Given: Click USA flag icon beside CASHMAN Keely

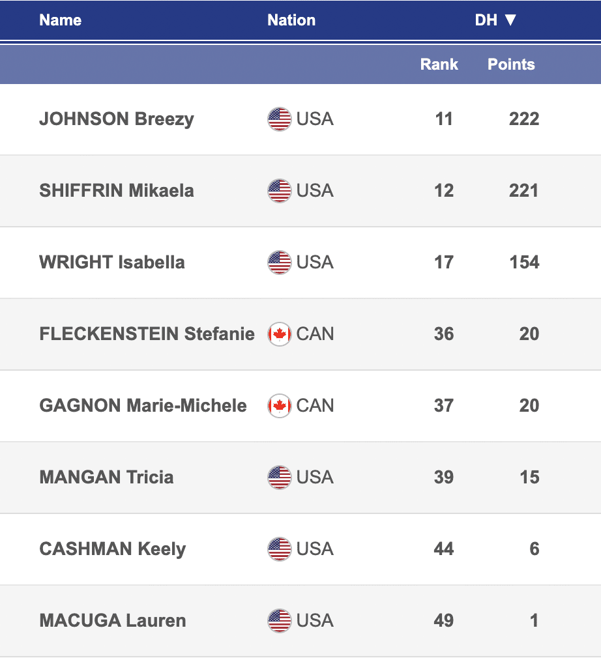Looking at the screenshot, I should (279, 549).
